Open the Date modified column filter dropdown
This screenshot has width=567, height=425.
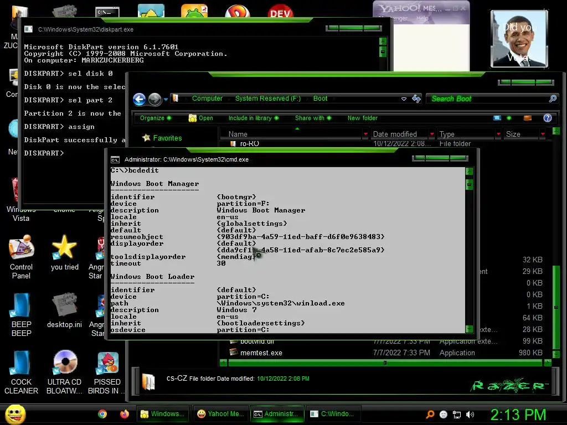432,134
